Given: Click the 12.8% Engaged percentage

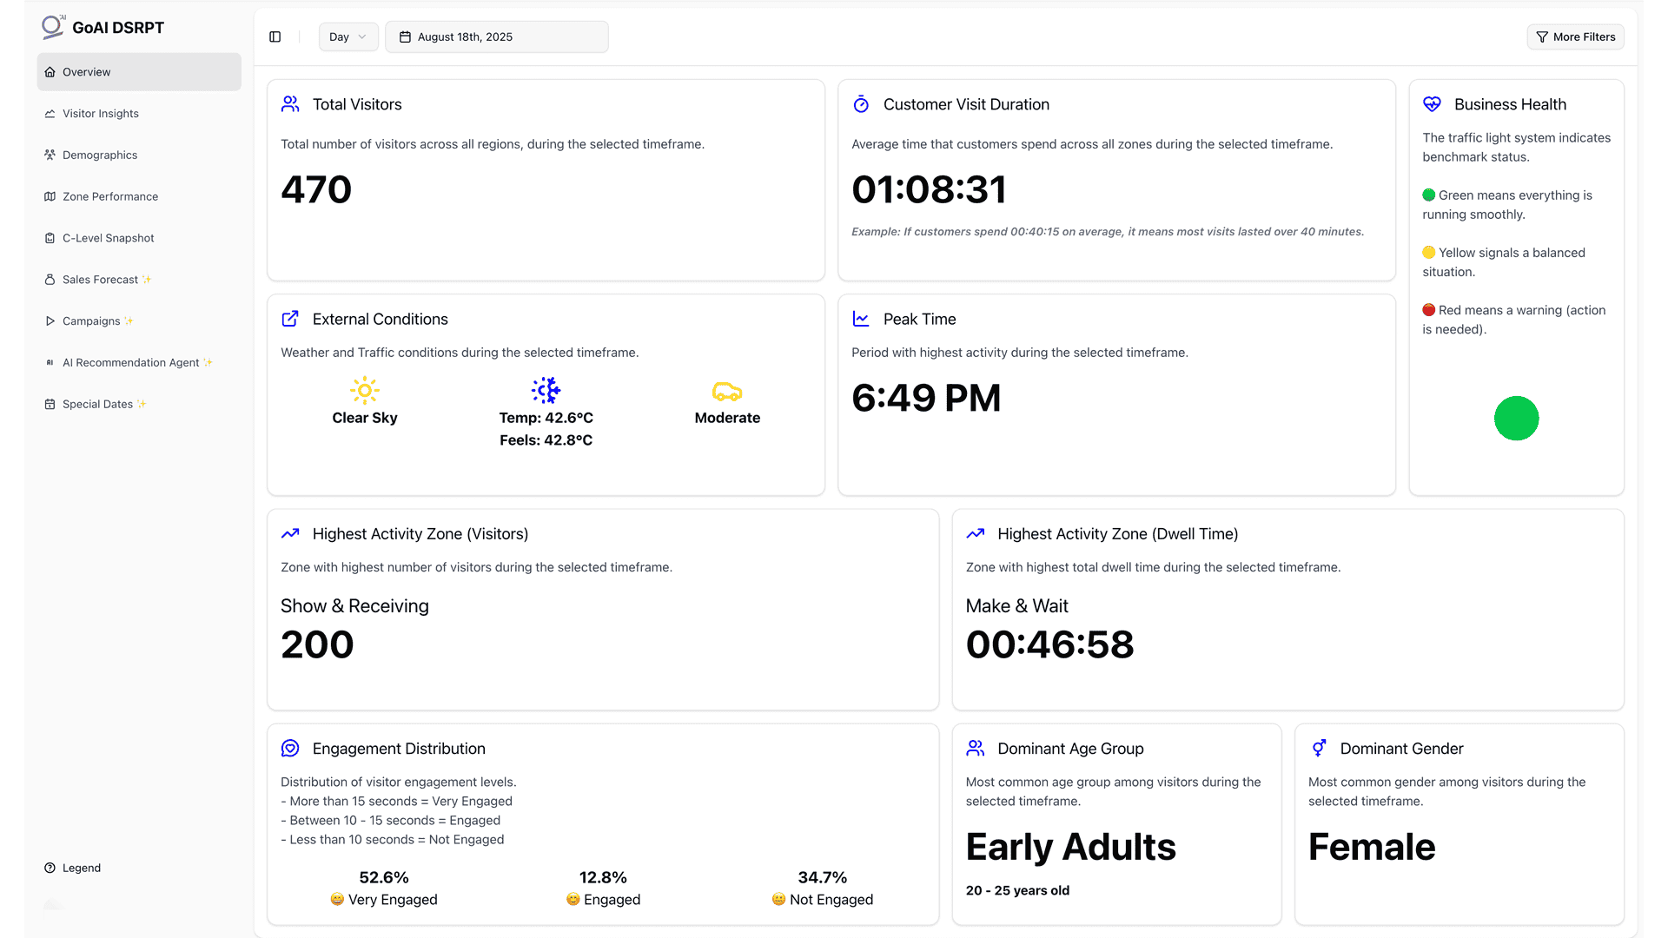Looking at the screenshot, I should click(x=603, y=878).
